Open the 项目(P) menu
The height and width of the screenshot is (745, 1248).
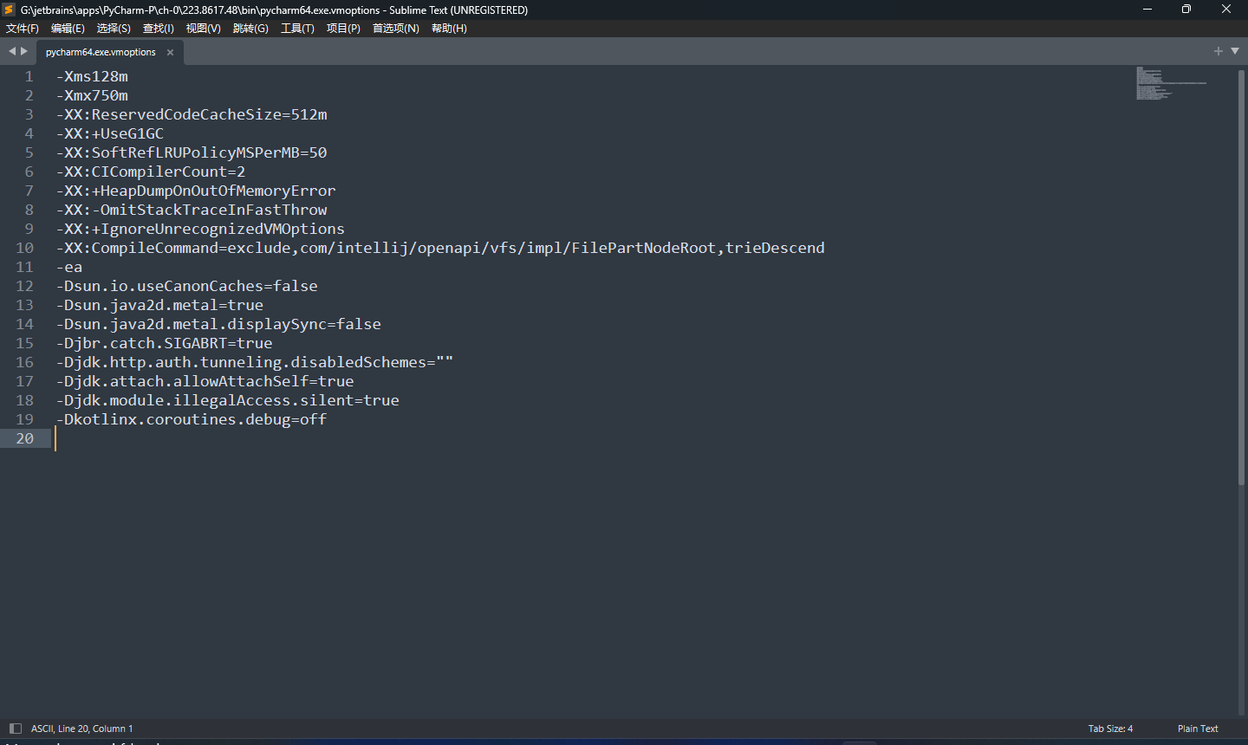343,29
